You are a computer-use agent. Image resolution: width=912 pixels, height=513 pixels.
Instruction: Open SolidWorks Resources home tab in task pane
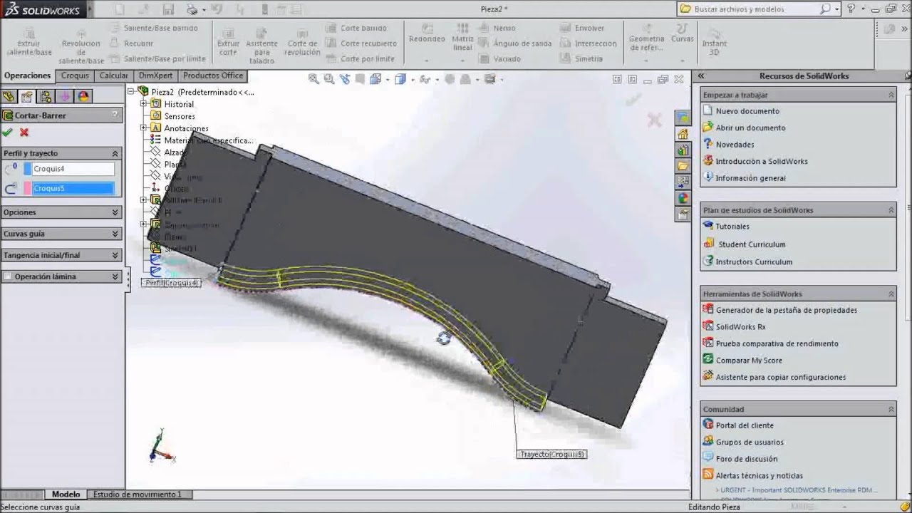click(x=683, y=134)
